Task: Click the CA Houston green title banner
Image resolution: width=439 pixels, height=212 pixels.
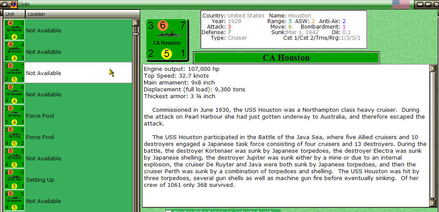Action: click(286, 58)
